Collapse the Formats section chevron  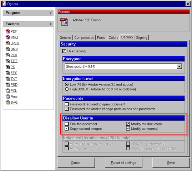pyautogui.click(x=50, y=24)
